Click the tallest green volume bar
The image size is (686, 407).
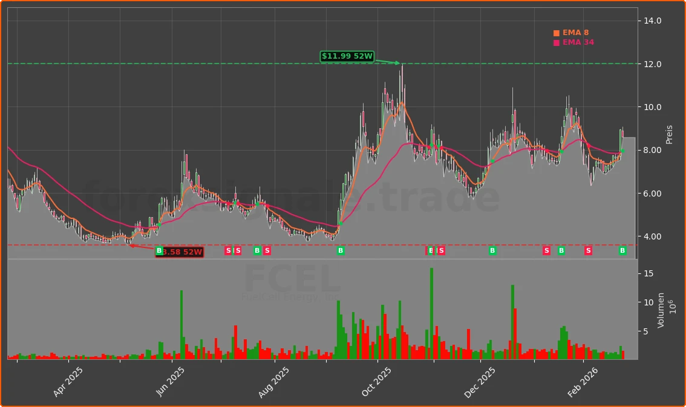pos(431,313)
